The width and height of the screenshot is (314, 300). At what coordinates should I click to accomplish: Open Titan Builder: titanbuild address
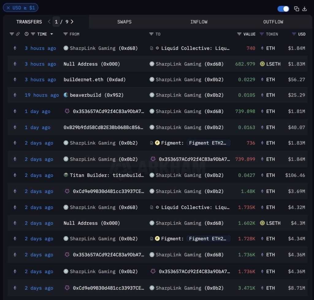point(107,175)
